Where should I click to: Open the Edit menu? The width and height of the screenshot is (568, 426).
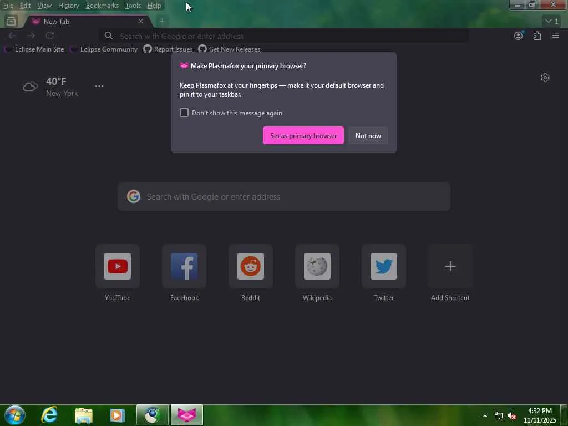(x=25, y=6)
